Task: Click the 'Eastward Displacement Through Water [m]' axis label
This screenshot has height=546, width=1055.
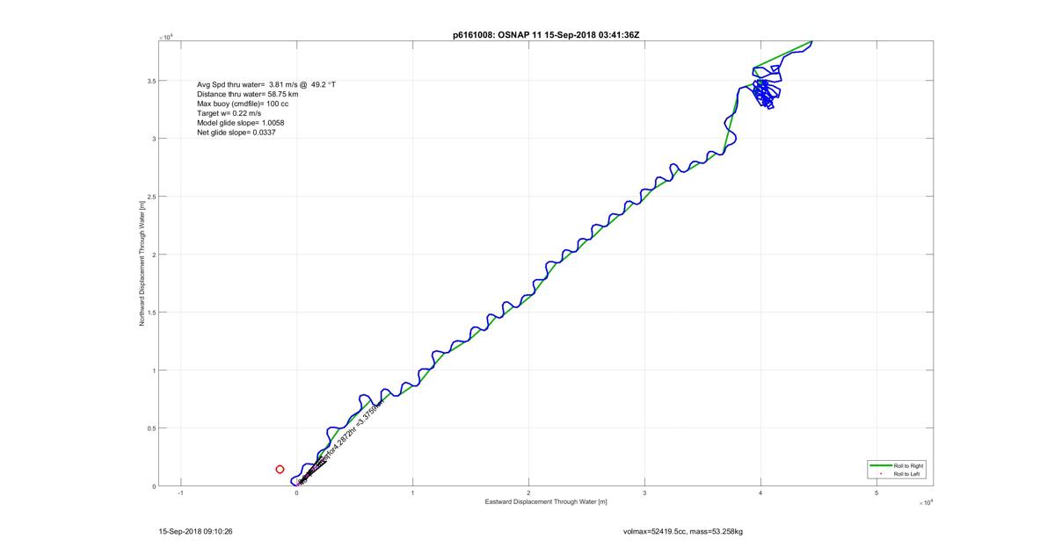Action: click(546, 502)
